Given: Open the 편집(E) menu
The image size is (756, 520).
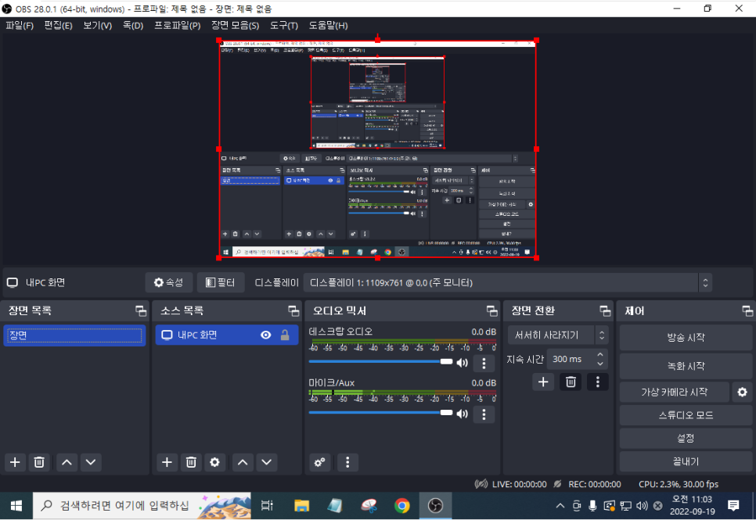Looking at the screenshot, I should point(59,26).
